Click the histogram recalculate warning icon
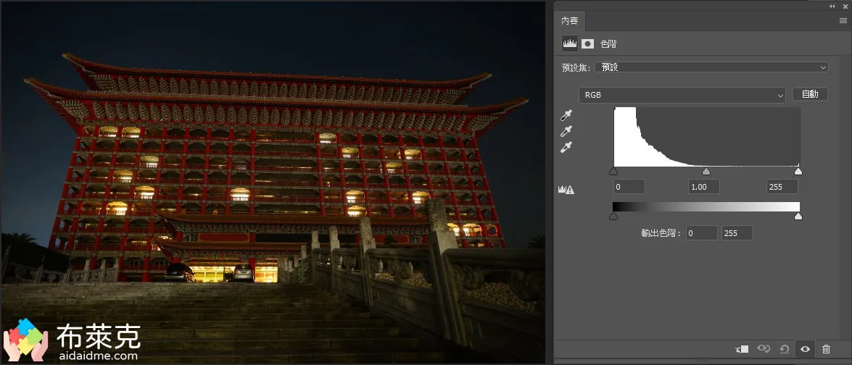852x365 pixels. (566, 189)
